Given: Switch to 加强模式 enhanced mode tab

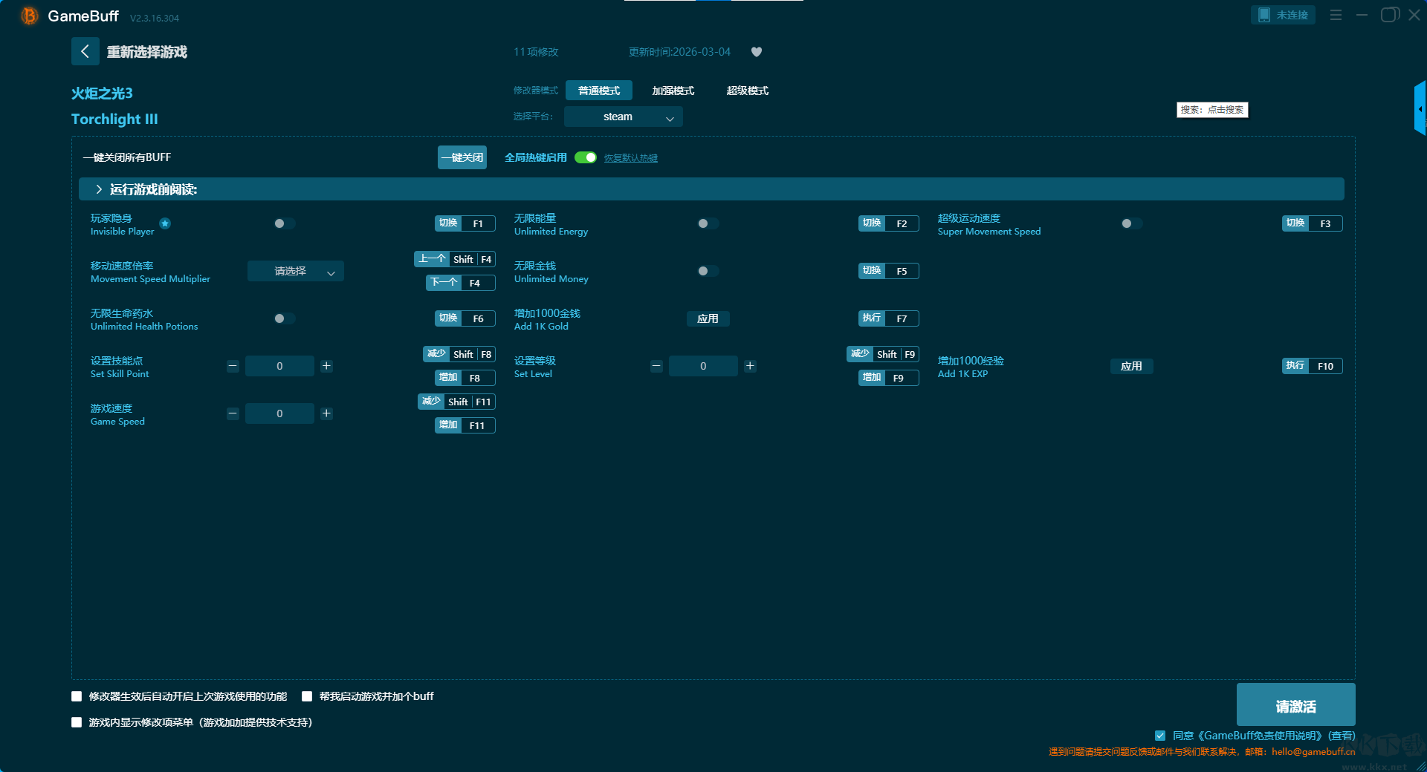Looking at the screenshot, I should tap(673, 91).
